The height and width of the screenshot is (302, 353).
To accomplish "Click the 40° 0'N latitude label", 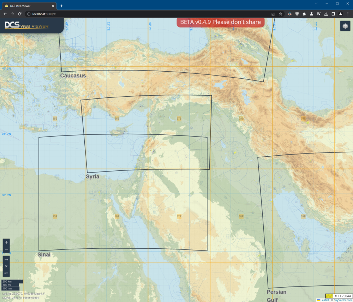I will point(6,69).
